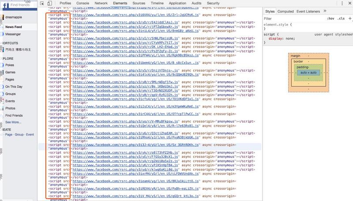Open the News Feed link
The height and width of the screenshot is (201, 353).
(14, 27)
